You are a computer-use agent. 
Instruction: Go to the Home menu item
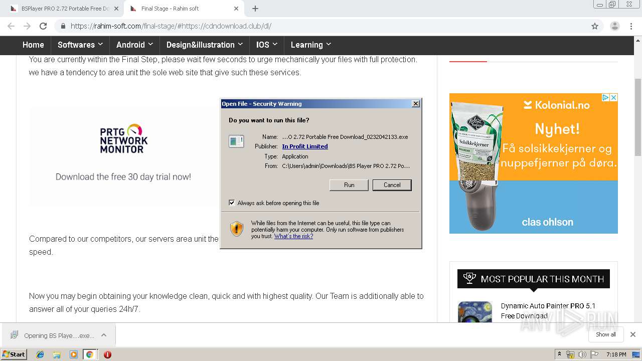tap(33, 45)
